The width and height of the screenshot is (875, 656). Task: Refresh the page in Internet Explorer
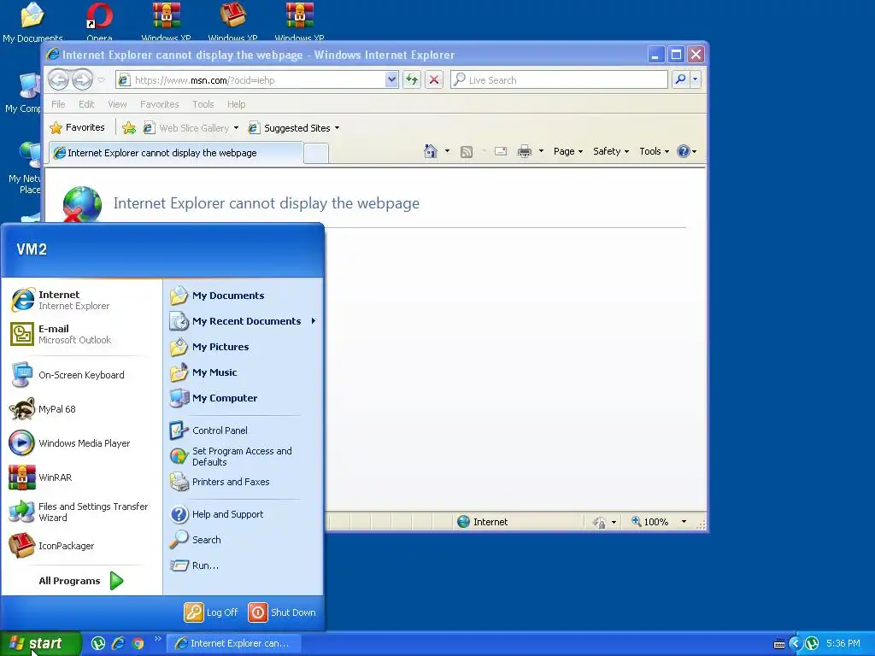412,79
